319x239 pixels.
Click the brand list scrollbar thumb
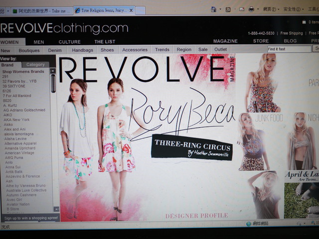pyautogui.click(x=53, y=84)
